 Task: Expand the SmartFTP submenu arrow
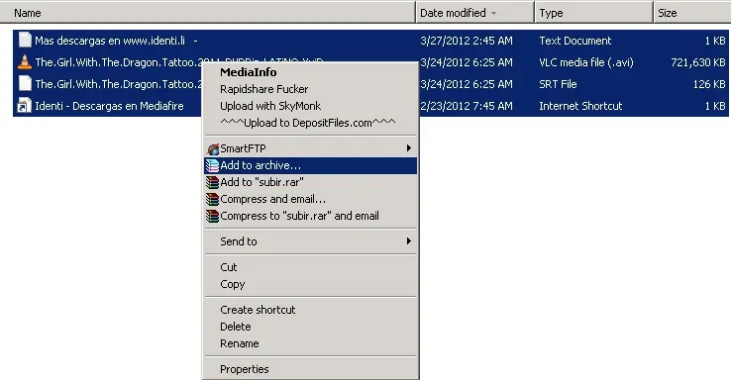408,148
